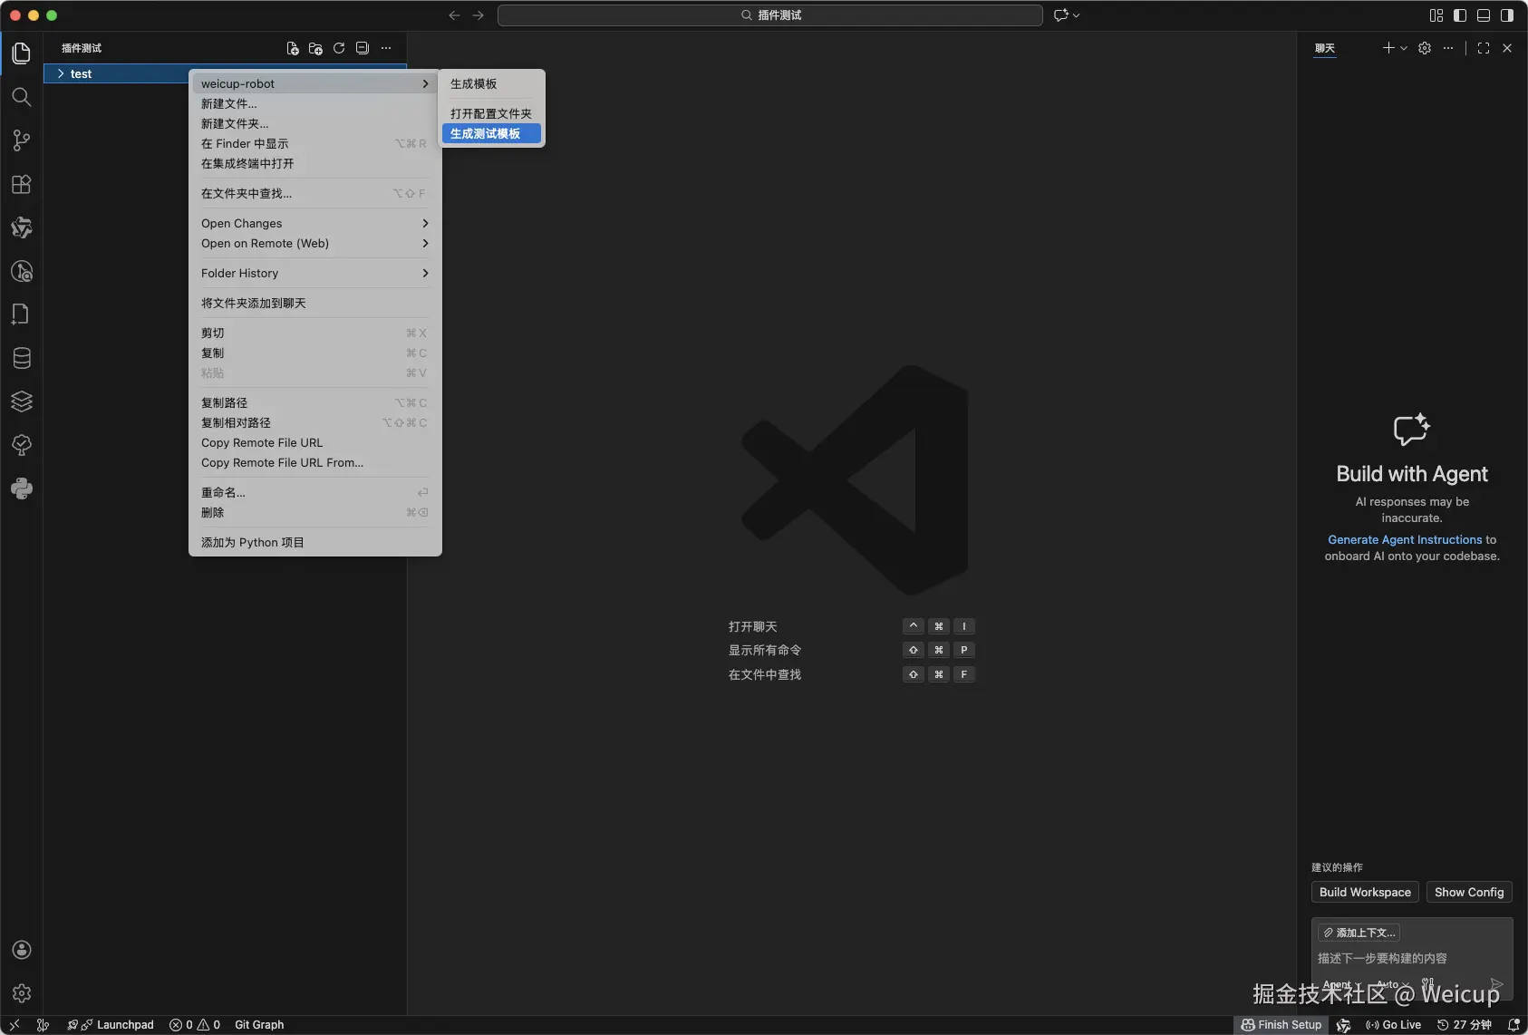Click the Build Workspace button
1528x1035 pixels.
coord(1365,893)
